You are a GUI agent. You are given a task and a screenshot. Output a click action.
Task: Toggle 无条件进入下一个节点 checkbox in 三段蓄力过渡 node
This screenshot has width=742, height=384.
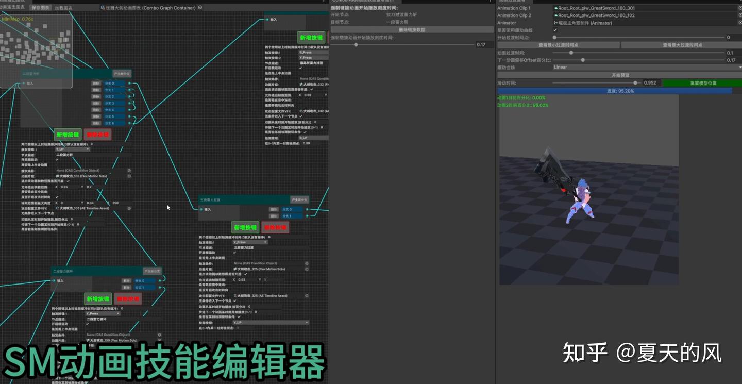pyautogui.click(x=234, y=301)
